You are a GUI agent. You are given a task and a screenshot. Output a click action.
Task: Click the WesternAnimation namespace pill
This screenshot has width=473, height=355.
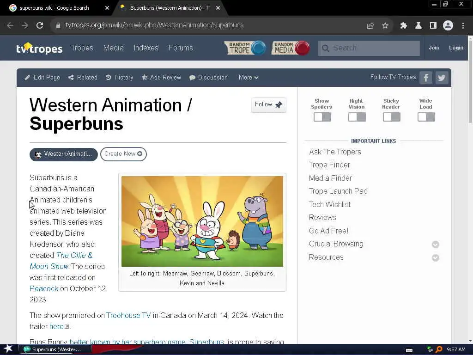click(64, 154)
